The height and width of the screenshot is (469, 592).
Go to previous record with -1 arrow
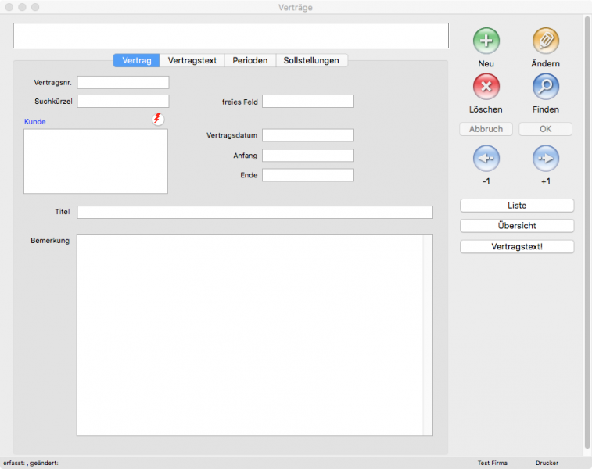pos(486,159)
